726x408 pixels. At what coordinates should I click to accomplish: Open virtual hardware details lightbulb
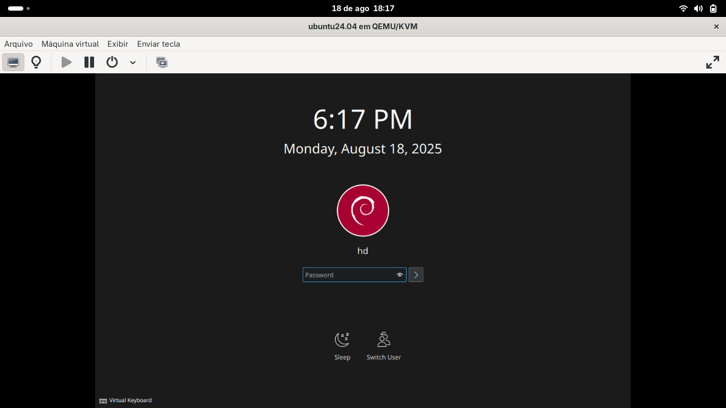(36, 62)
